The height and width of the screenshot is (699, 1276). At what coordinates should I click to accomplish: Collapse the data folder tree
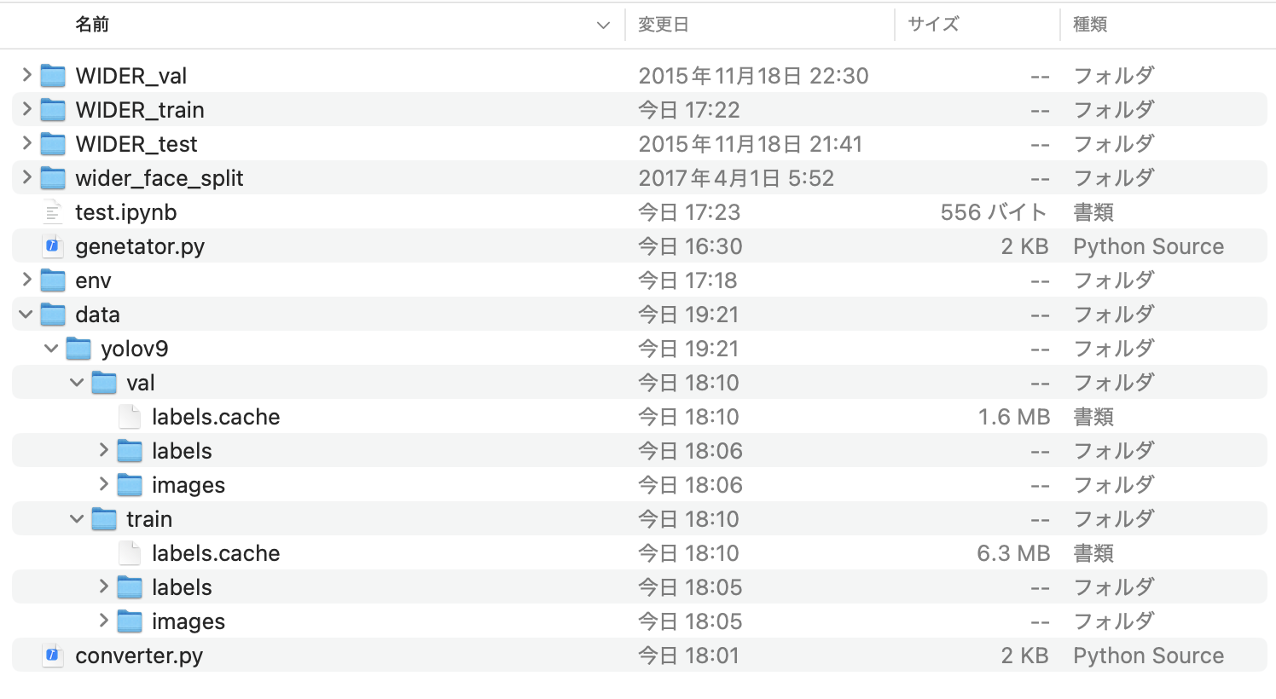tap(24, 314)
